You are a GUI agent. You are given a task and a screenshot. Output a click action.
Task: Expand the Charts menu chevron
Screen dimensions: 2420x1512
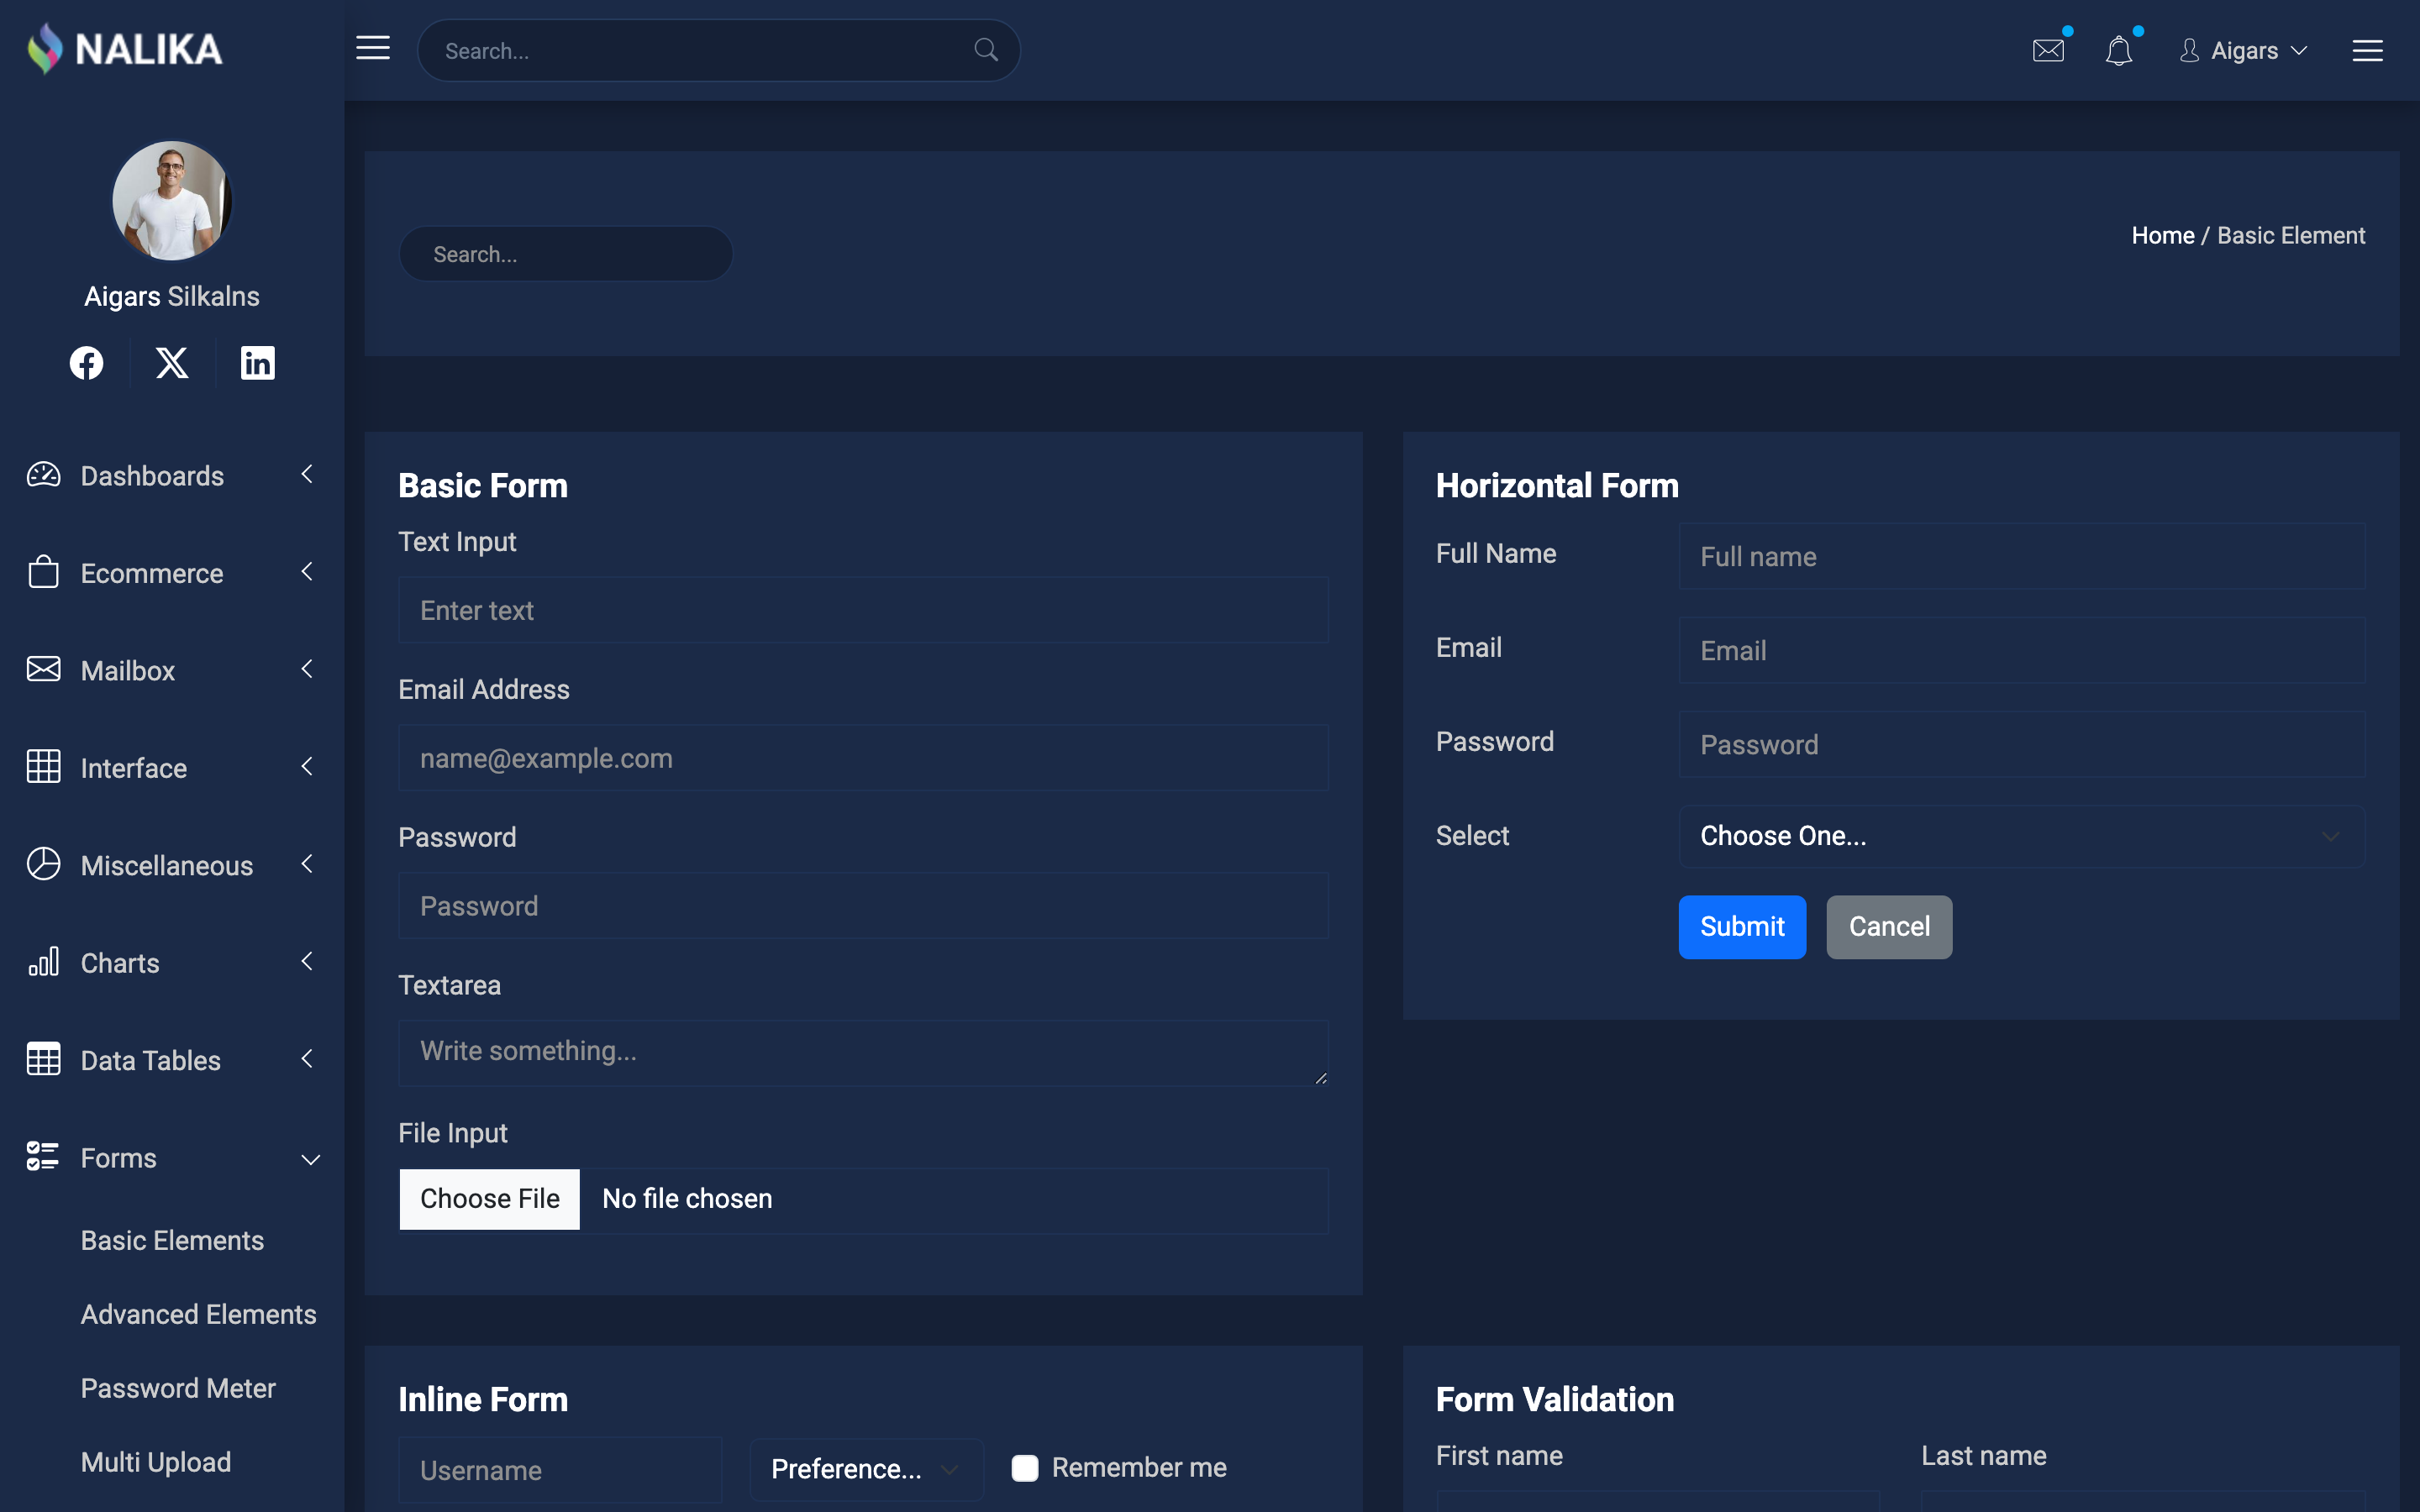click(x=308, y=961)
